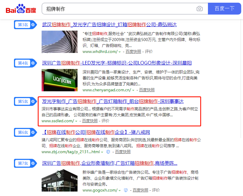Click the Baidu logo
Viewport: 243px width, 196px height.
pyautogui.click(x=21, y=9)
